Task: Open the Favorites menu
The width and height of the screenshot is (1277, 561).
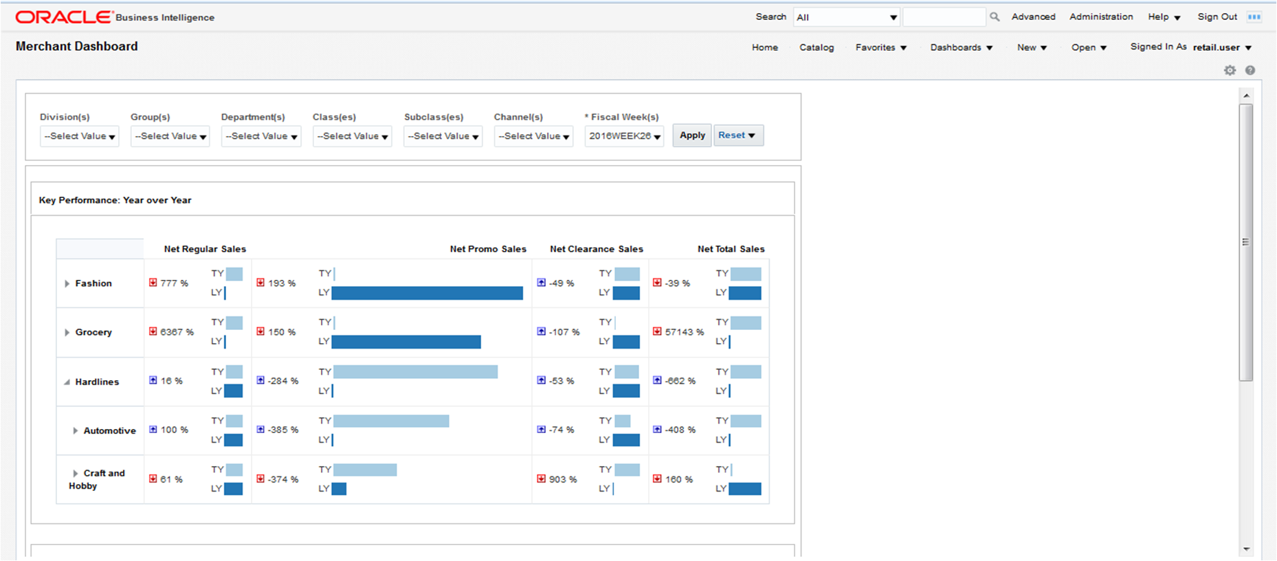Action: 881,47
